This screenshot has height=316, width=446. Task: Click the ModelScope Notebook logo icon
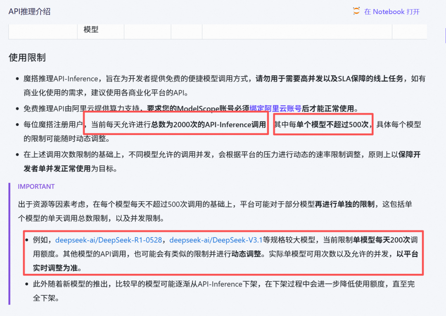356,11
